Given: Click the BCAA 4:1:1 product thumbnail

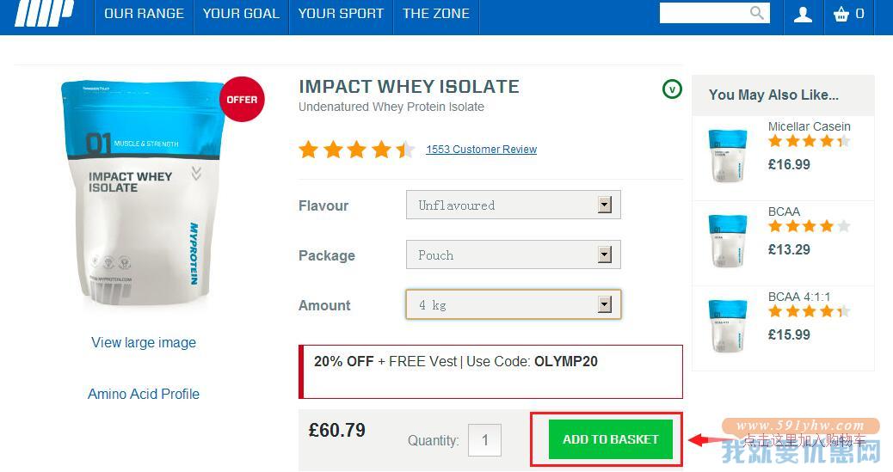Looking at the screenshot, I should coord(728,326).
